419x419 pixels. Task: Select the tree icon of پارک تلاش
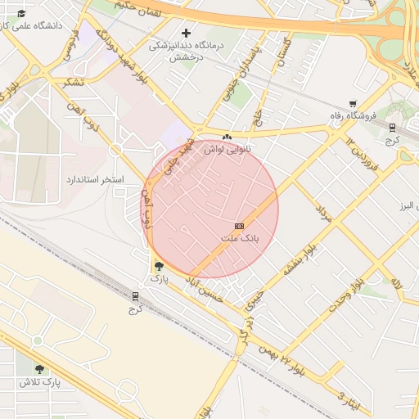coord(40,369)
